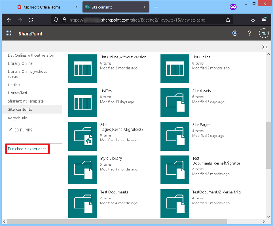Select Library Online in left navigation
This screenshot has width=273, height=226.
tap(20, 63)
